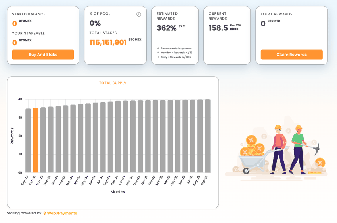Select the Sep-23 bar in chart
Screen dimensions: 337x223
pos(28,140)
